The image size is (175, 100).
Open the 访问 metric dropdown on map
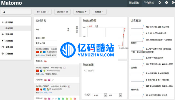(x=115, y=95)
